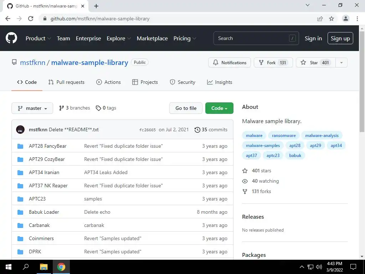Open Chrome tab search chevron
Screen dimensions: 365x274
coord(308,5)
